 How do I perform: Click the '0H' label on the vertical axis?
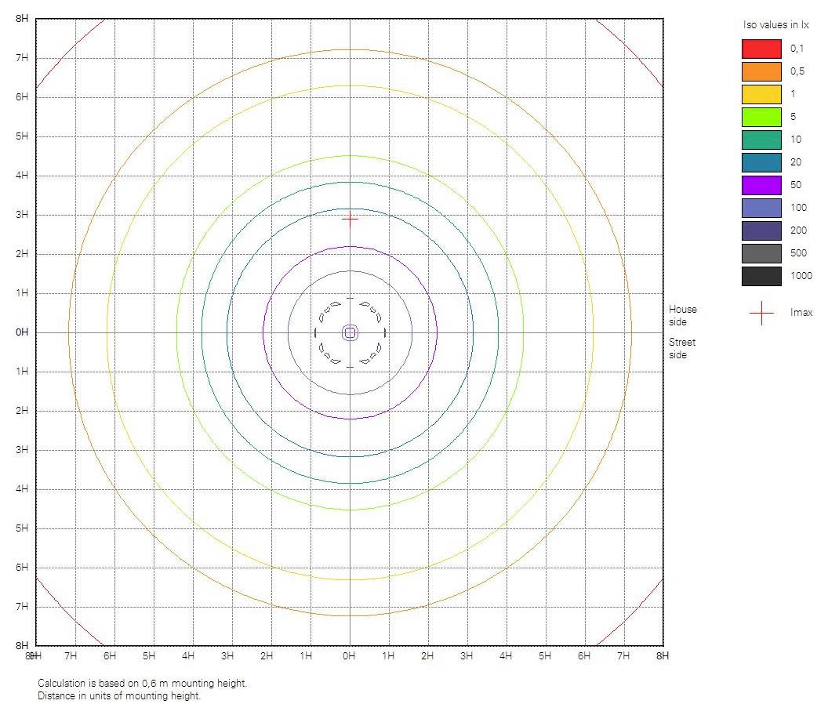coord(22,332)
